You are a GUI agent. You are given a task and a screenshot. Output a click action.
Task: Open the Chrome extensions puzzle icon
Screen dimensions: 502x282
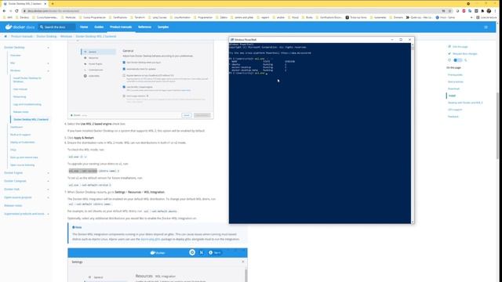(x=482, y=11)
